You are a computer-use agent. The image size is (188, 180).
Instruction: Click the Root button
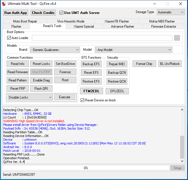[65, 80]
